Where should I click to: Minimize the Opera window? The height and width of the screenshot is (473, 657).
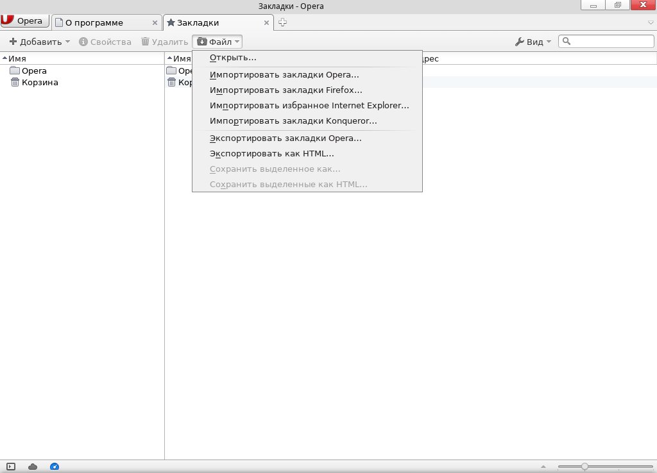click(x=593, y=5)
